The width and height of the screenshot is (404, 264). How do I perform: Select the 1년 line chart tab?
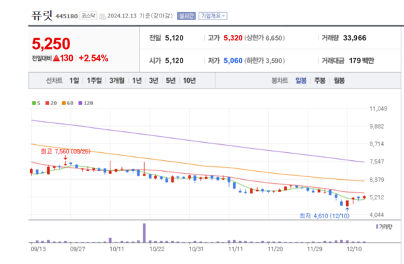[x=137, y=81]
